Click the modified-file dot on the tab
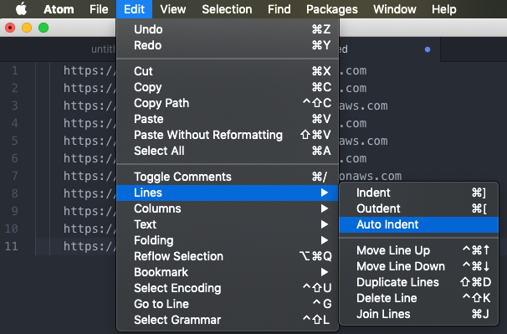The image size is (507, 334). pyautogui.click(x=428, y=49)
